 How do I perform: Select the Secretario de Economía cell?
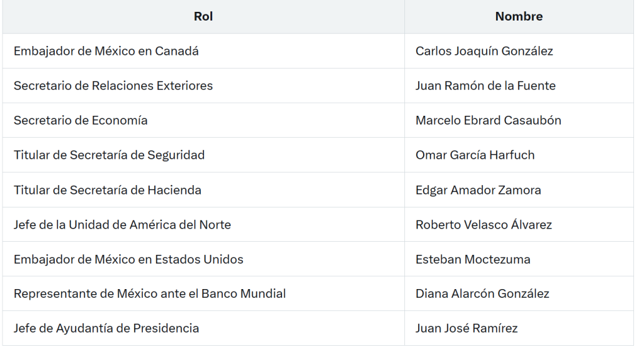coord(80,120)
